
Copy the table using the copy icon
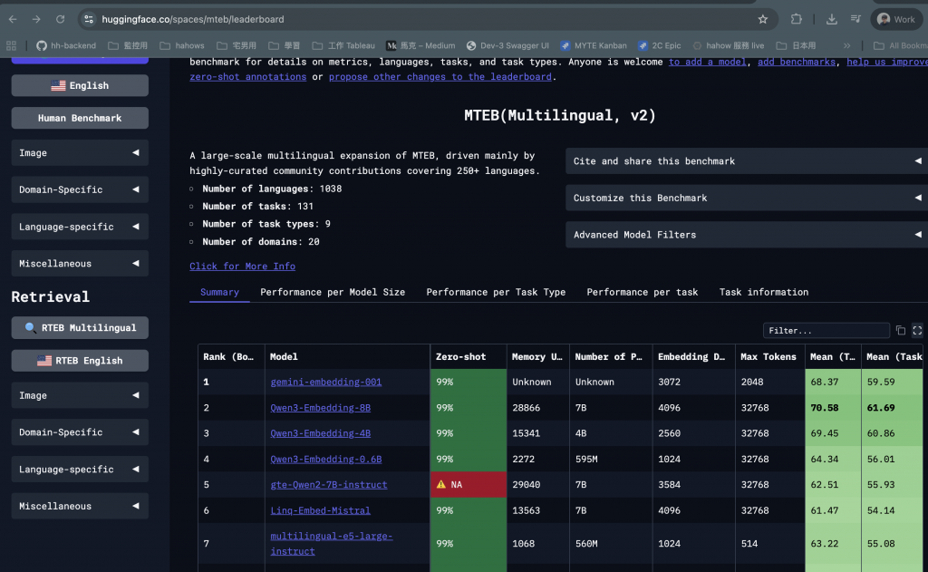pos(900,330)
